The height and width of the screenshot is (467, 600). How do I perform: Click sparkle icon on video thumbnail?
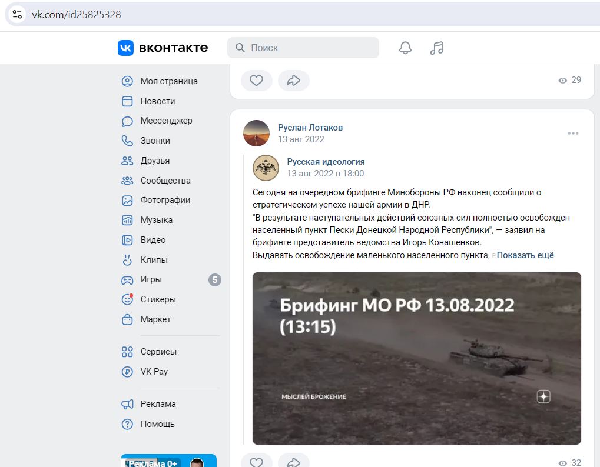543,396
